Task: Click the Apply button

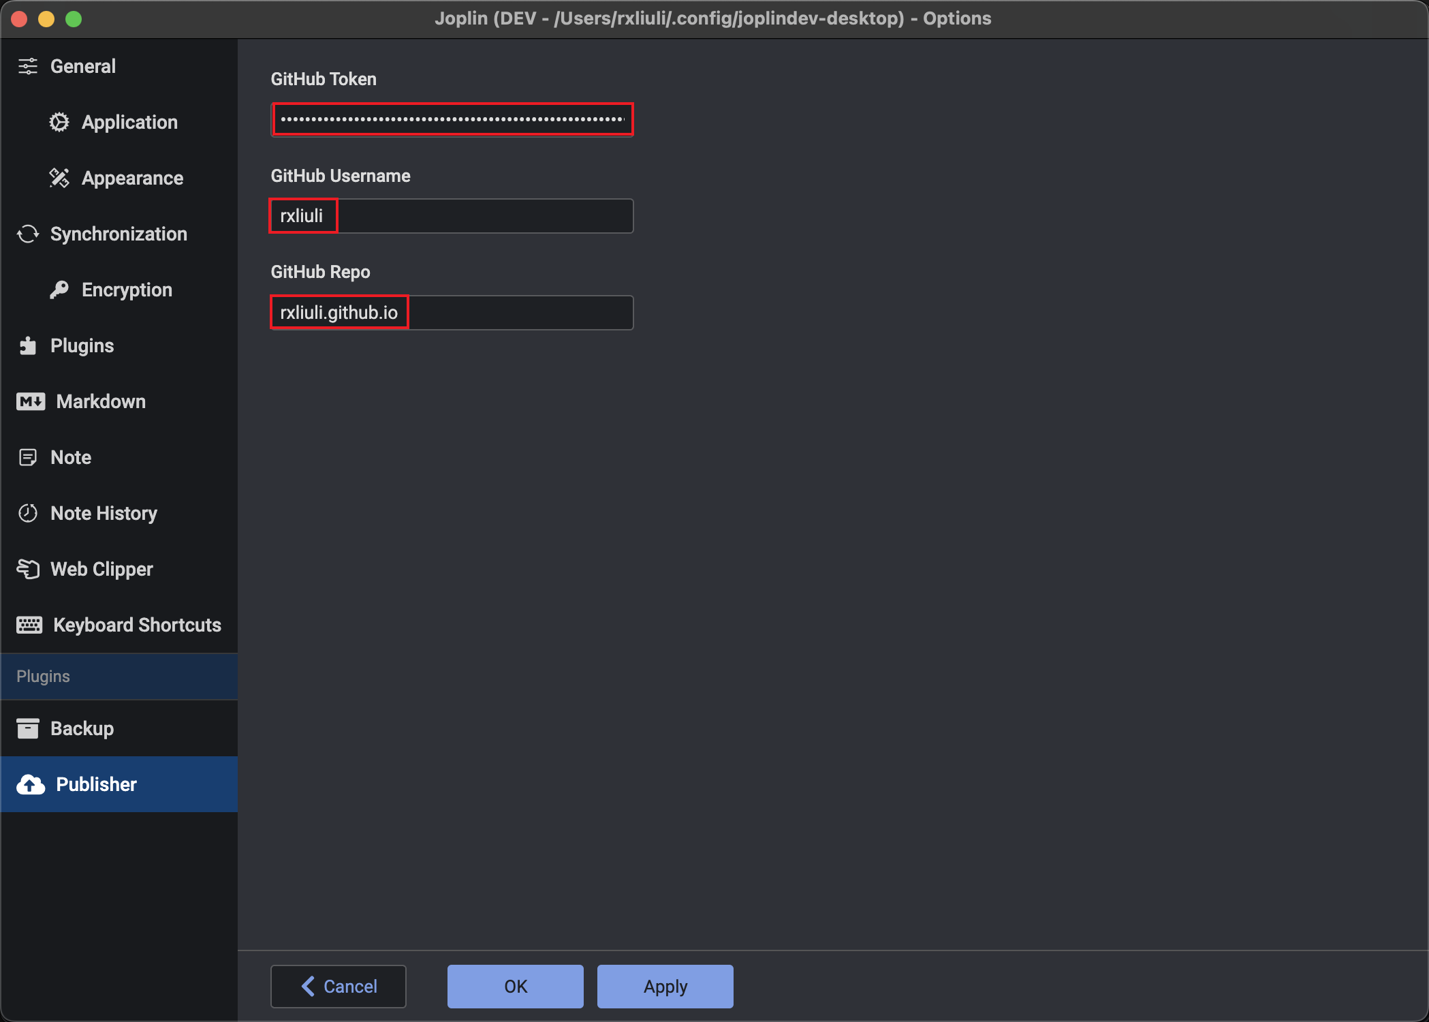Action: [664, 985]
